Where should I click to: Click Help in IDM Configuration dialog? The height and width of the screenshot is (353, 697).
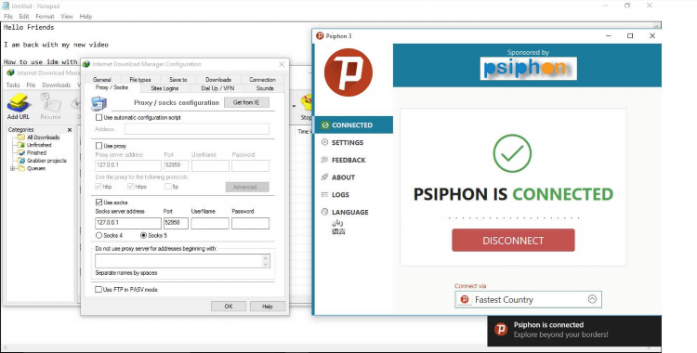tap(267, 307)
